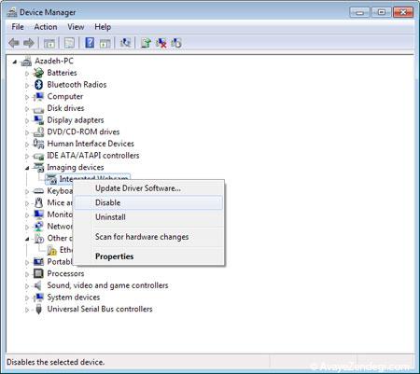Open the Help menu

(x=103, y=27)
